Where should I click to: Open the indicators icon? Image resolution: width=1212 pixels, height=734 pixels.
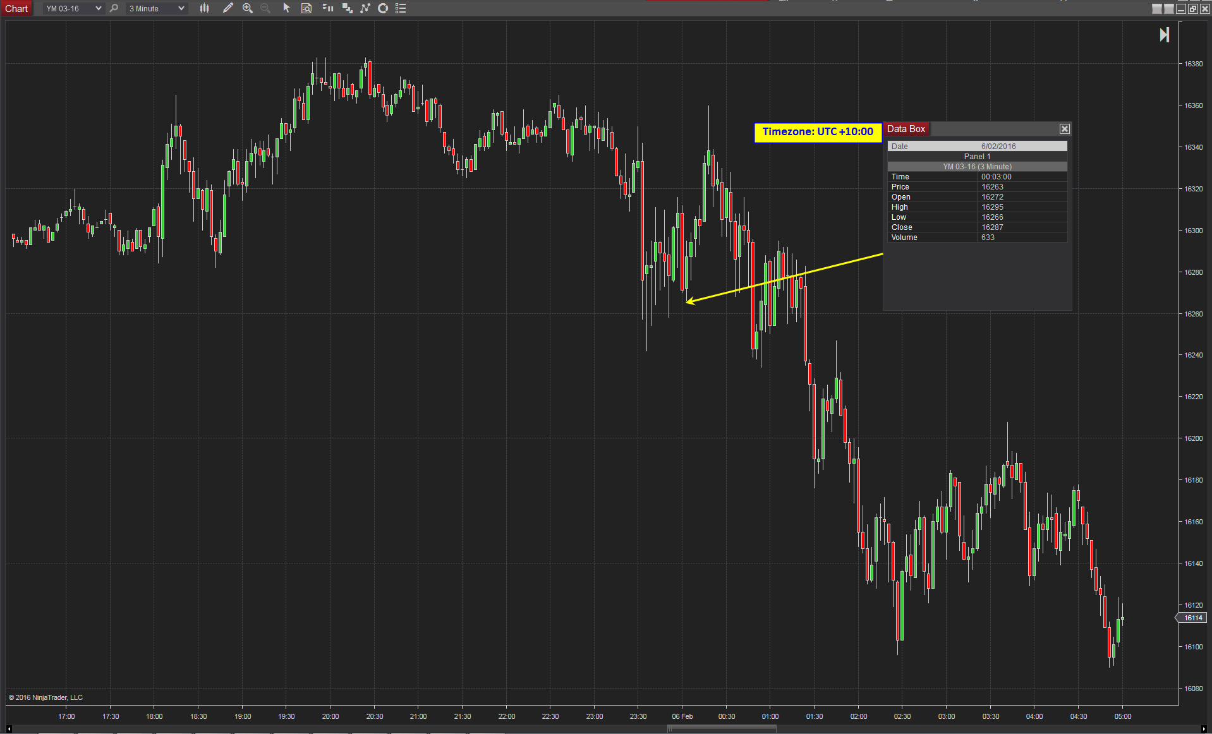327,8
